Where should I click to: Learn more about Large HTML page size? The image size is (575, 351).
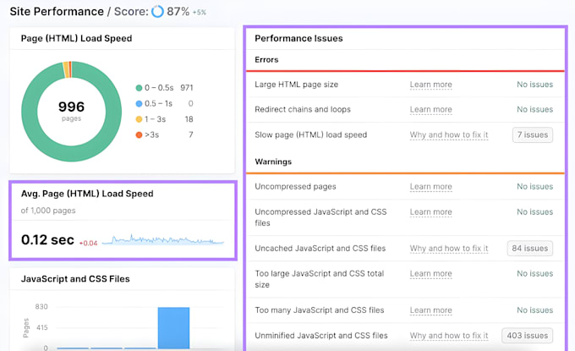point(431,85)
